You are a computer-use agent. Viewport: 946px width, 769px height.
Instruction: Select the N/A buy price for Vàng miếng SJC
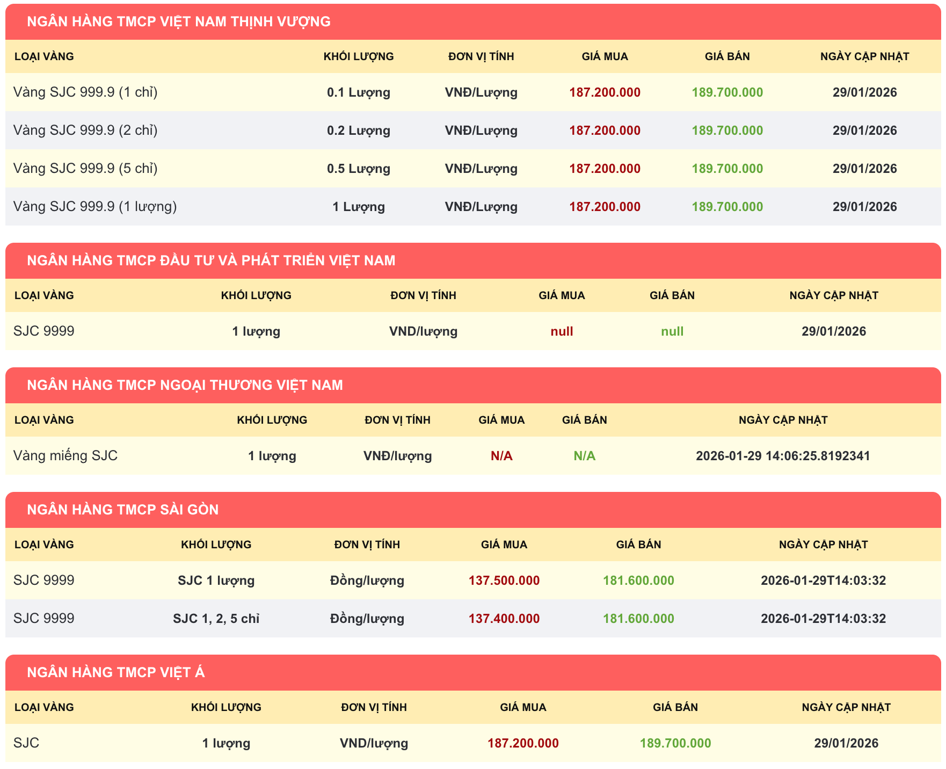(x=501, y=456)
